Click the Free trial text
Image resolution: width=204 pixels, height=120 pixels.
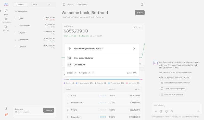19,109
